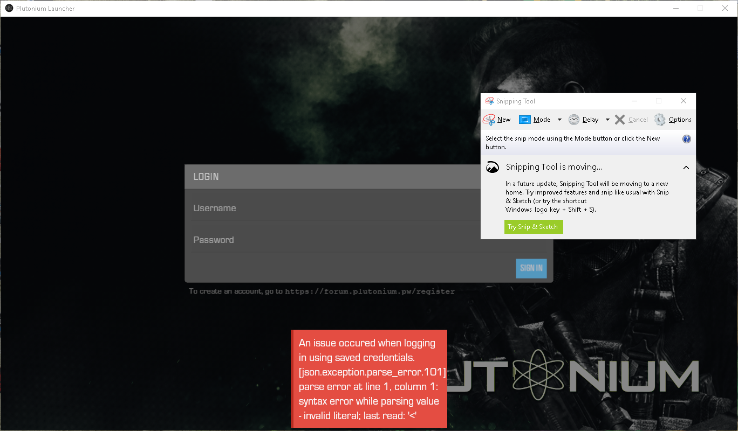
Task: Open the Mode dropdown arrow
Action: click(x=559, y=120)
